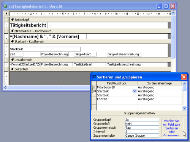Select the Tätigkeitsart: label
Viewport: 190px width, 142px height.
tap(85, 54)
